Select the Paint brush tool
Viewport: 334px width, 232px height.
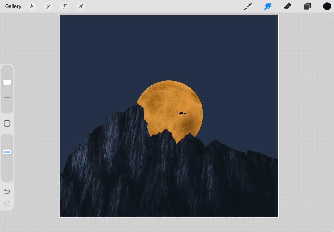tap(248, 6)
